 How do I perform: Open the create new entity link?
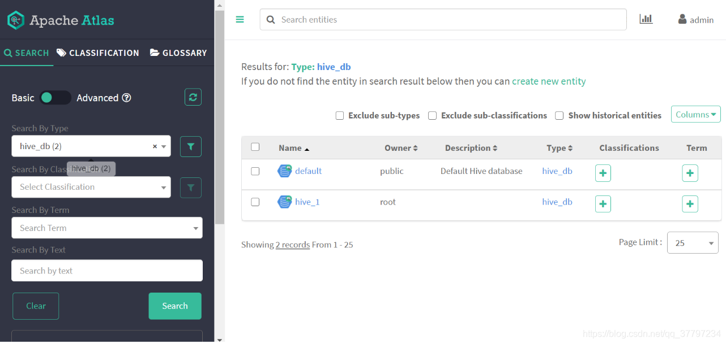[x=549, y=81]
